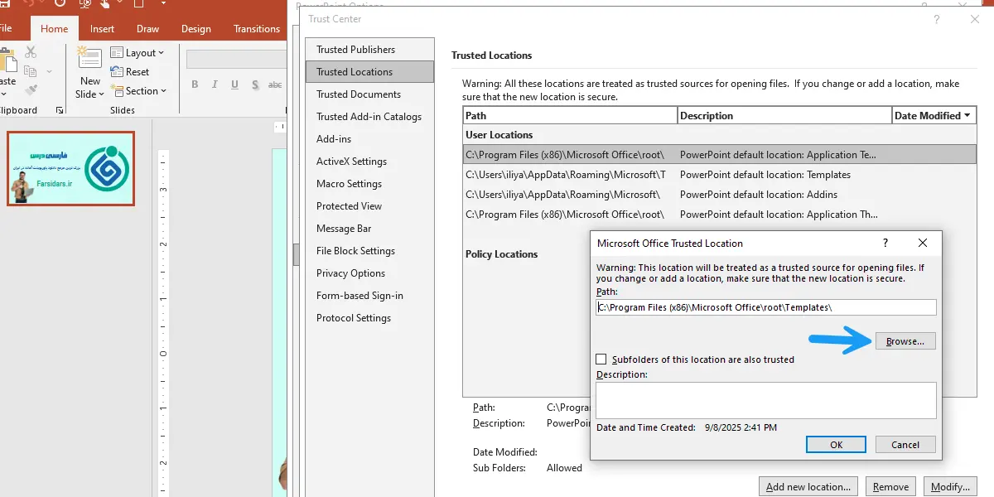Open Protected View category
Image resolution: width=994 pixels, height=497 pixels.
(x=369, y=206)
